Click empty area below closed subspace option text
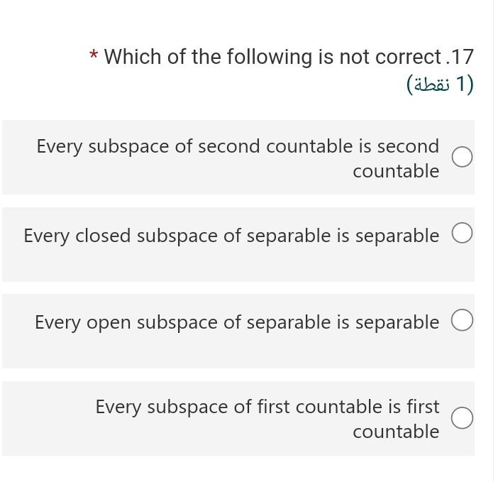 tap(238, 265)
